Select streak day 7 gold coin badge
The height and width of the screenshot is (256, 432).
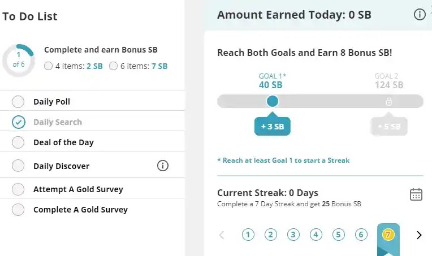[x=388, y=235]
